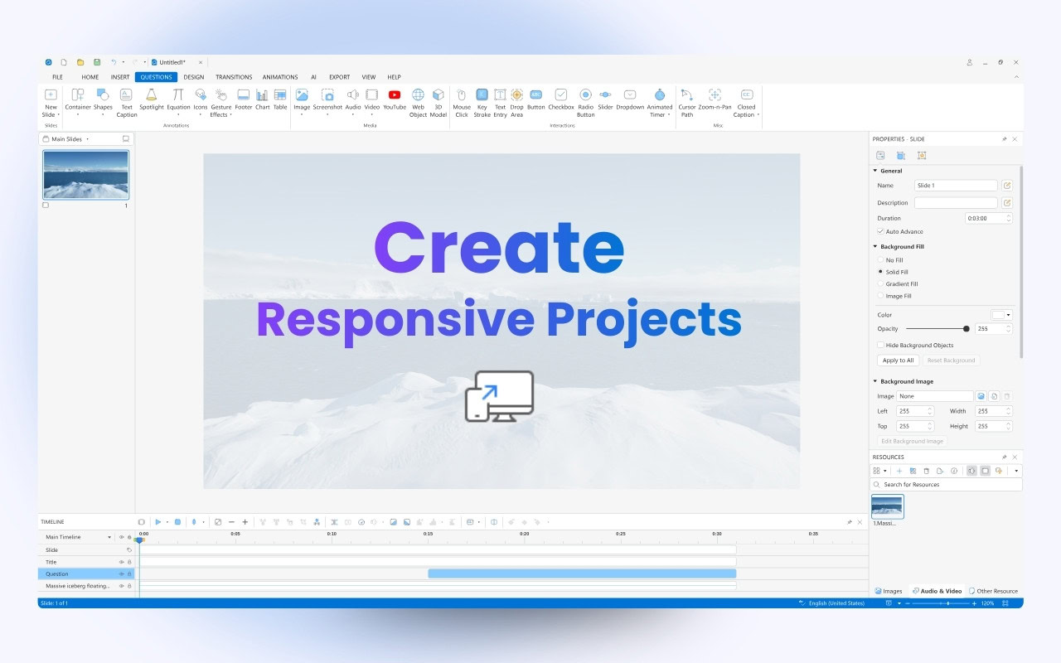Add a Drop Area
Viewport: 1061px width, 663px height.
(x=516, y=104)
